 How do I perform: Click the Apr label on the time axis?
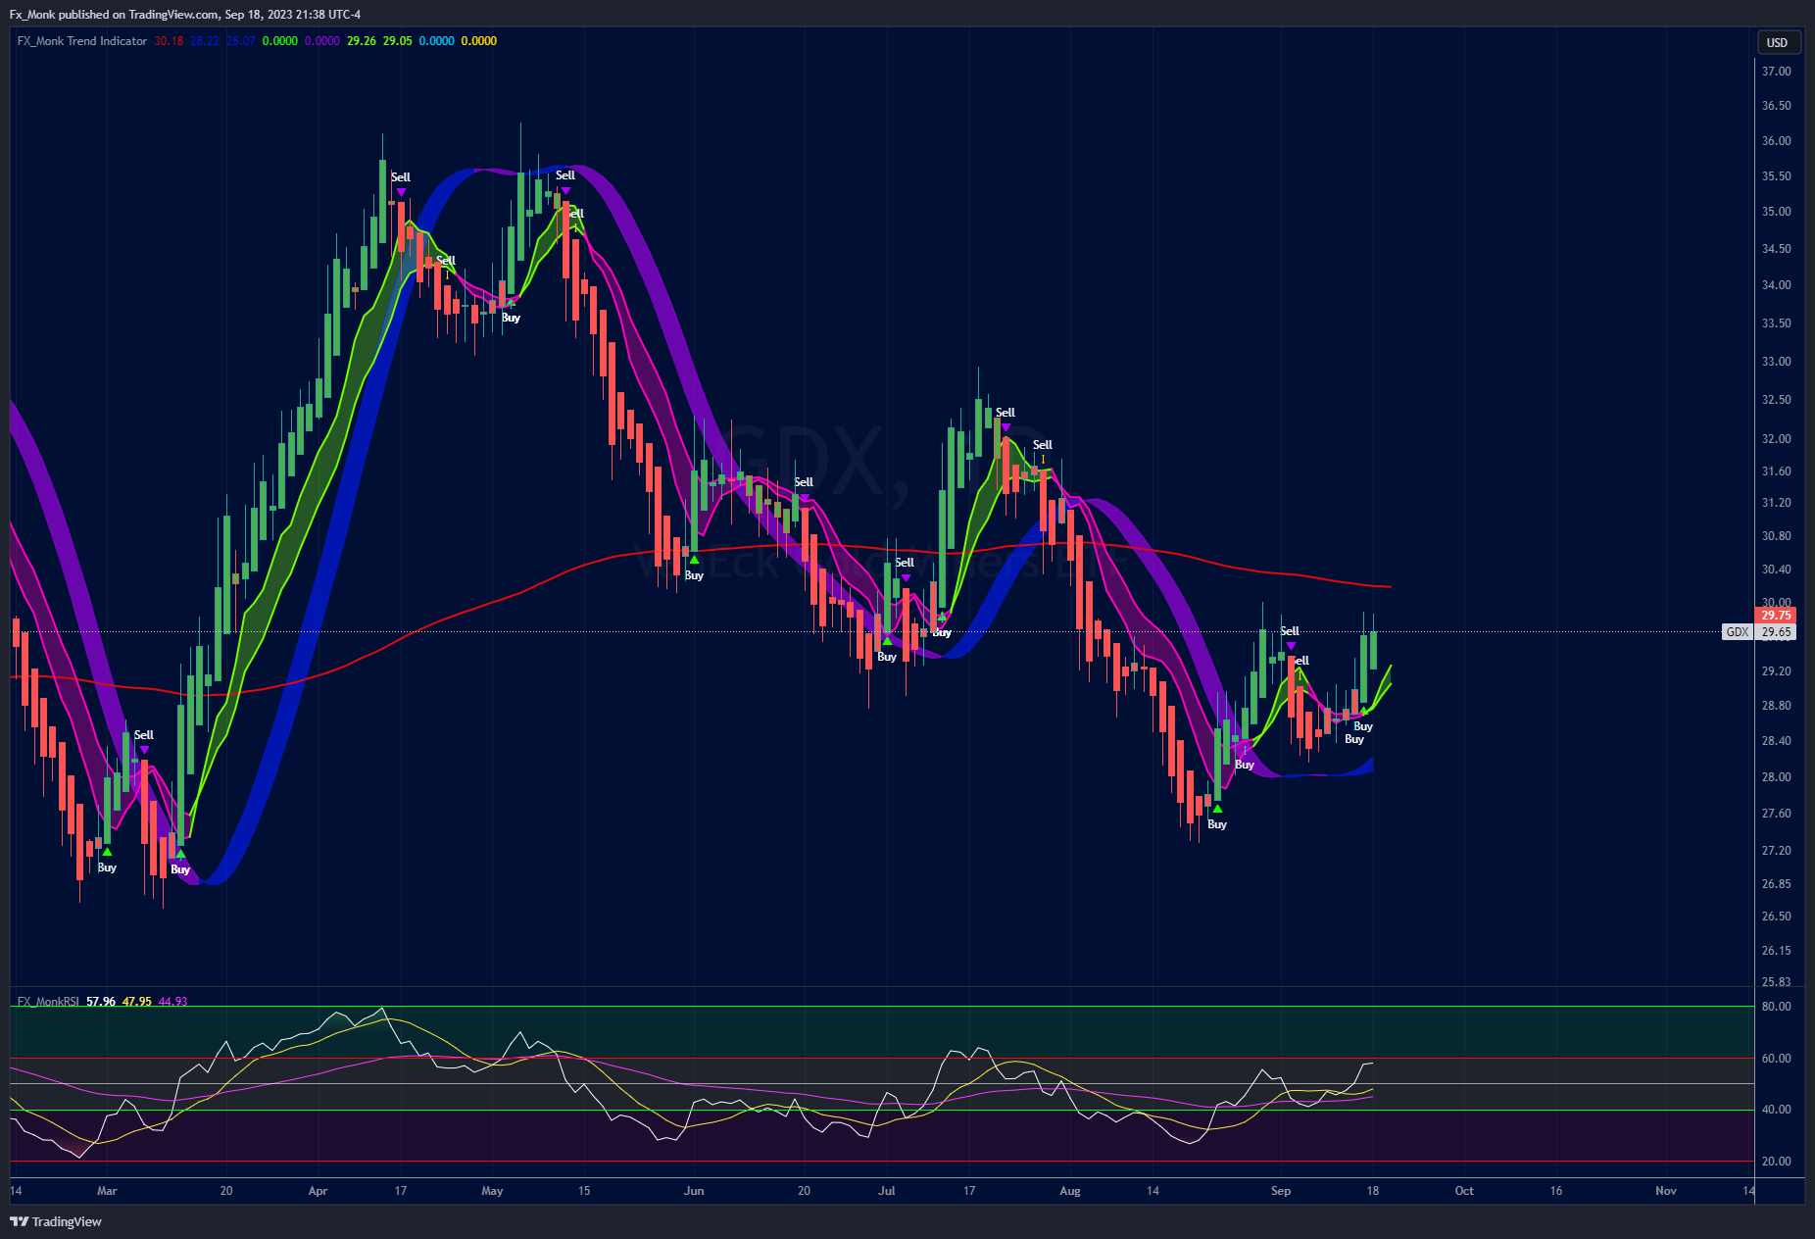coord(318,1191)
